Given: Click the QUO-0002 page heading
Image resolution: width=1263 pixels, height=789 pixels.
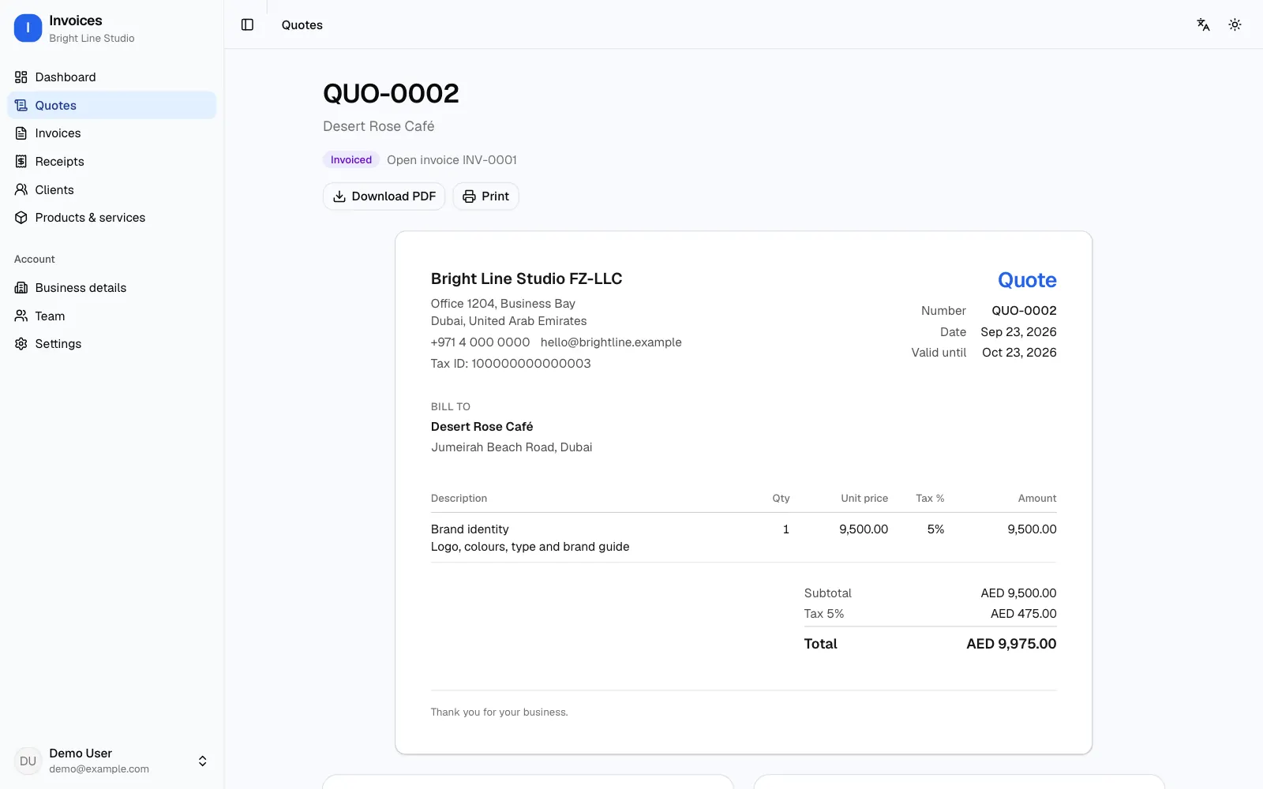Looking at the screenshot, I should [391, 94].
